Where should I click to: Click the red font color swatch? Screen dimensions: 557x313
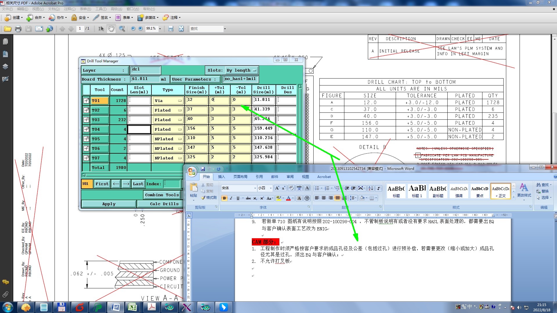pos(288,198)
